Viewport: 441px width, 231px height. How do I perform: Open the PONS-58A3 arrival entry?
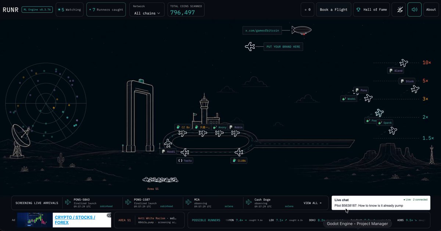click(x=93, y=203)
